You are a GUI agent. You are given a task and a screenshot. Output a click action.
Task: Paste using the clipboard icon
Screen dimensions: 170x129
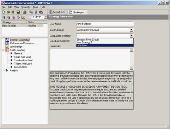coord(41,12)
